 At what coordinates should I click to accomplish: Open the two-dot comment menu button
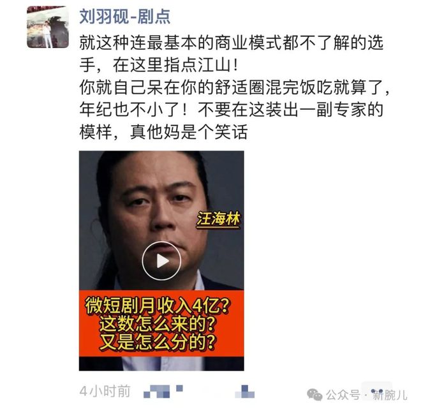pyautogui.click(x=377, y=391)
